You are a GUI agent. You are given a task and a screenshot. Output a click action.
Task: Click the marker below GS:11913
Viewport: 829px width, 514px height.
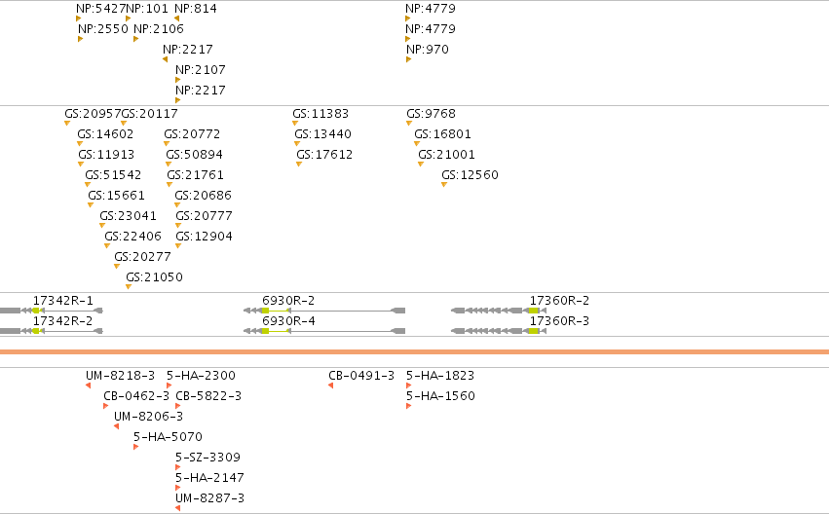click(81, 165)
